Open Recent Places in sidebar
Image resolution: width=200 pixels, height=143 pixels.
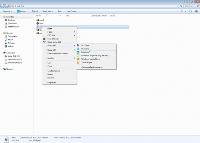(13, 27)
